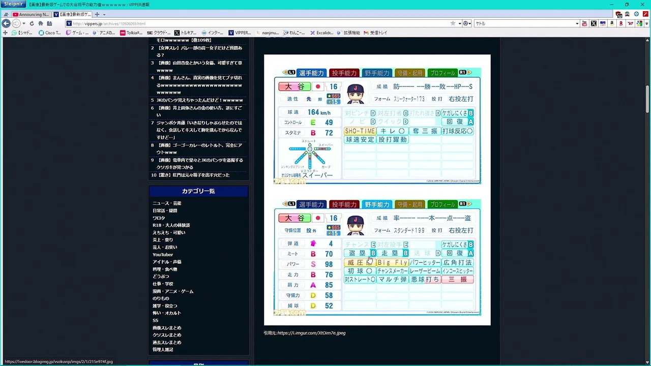Open the インター... bookmark
This screenshot has width=651, height=366.
[213, 33]
